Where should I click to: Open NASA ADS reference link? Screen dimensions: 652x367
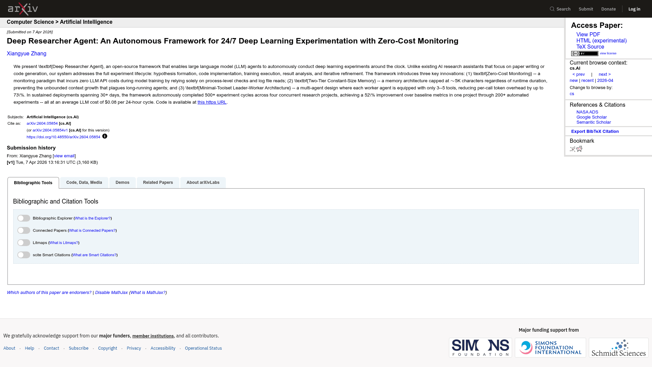coord(587,112)
